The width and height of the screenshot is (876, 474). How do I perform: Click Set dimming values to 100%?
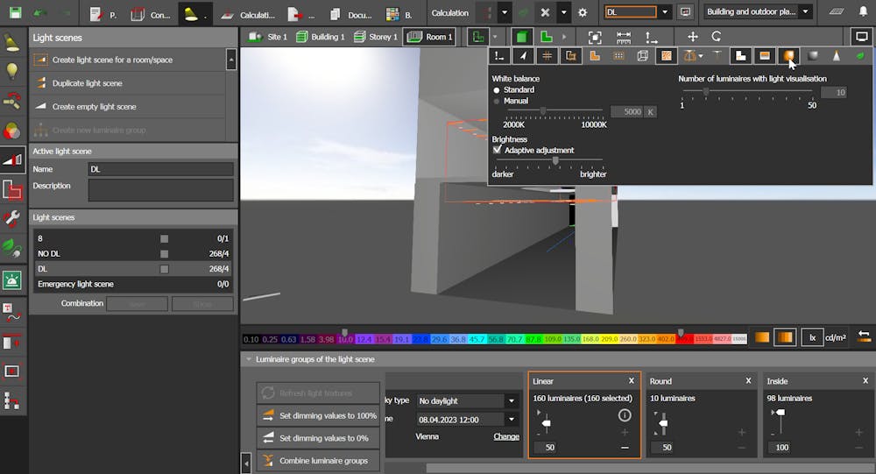[318, 415]
